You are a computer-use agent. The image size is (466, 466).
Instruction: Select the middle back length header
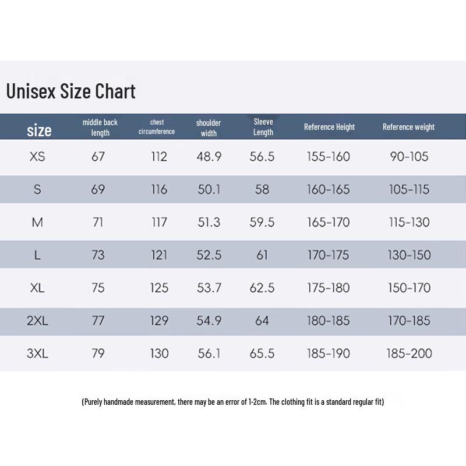pyautogui.click(x=100, y=128)
